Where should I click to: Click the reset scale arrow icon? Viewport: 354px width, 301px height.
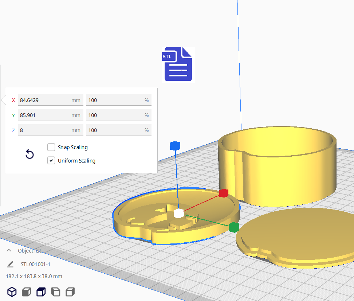point(29,154)
